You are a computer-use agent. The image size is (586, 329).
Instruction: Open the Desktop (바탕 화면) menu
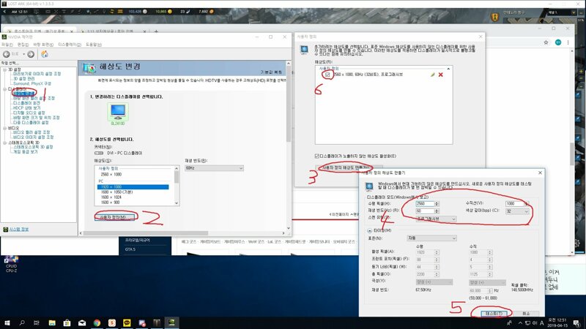pos(43,45)
